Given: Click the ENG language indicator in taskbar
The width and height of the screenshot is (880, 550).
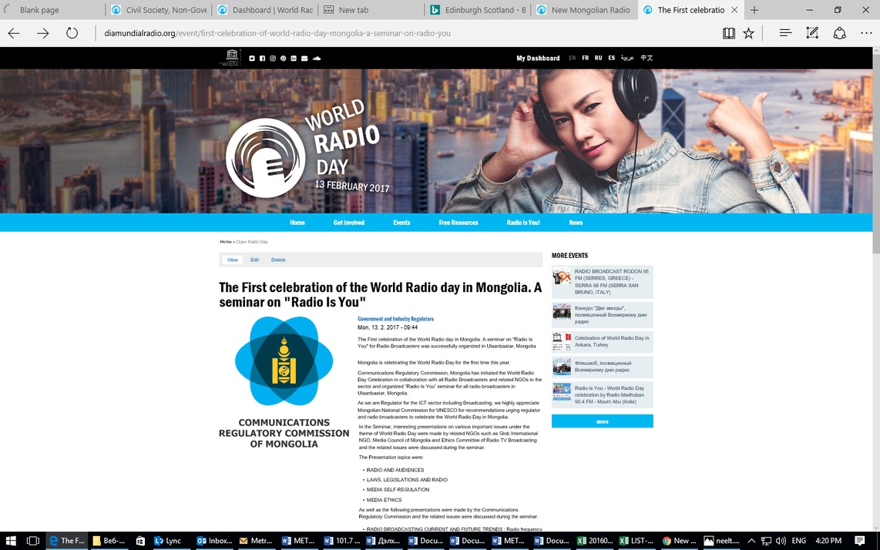Looking at the screenshot, I should 798,541.
